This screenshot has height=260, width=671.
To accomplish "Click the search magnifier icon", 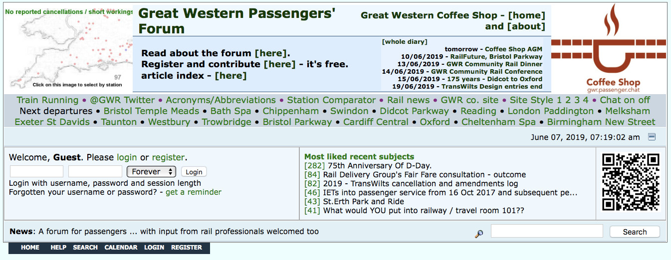I will tap(479, 233).
